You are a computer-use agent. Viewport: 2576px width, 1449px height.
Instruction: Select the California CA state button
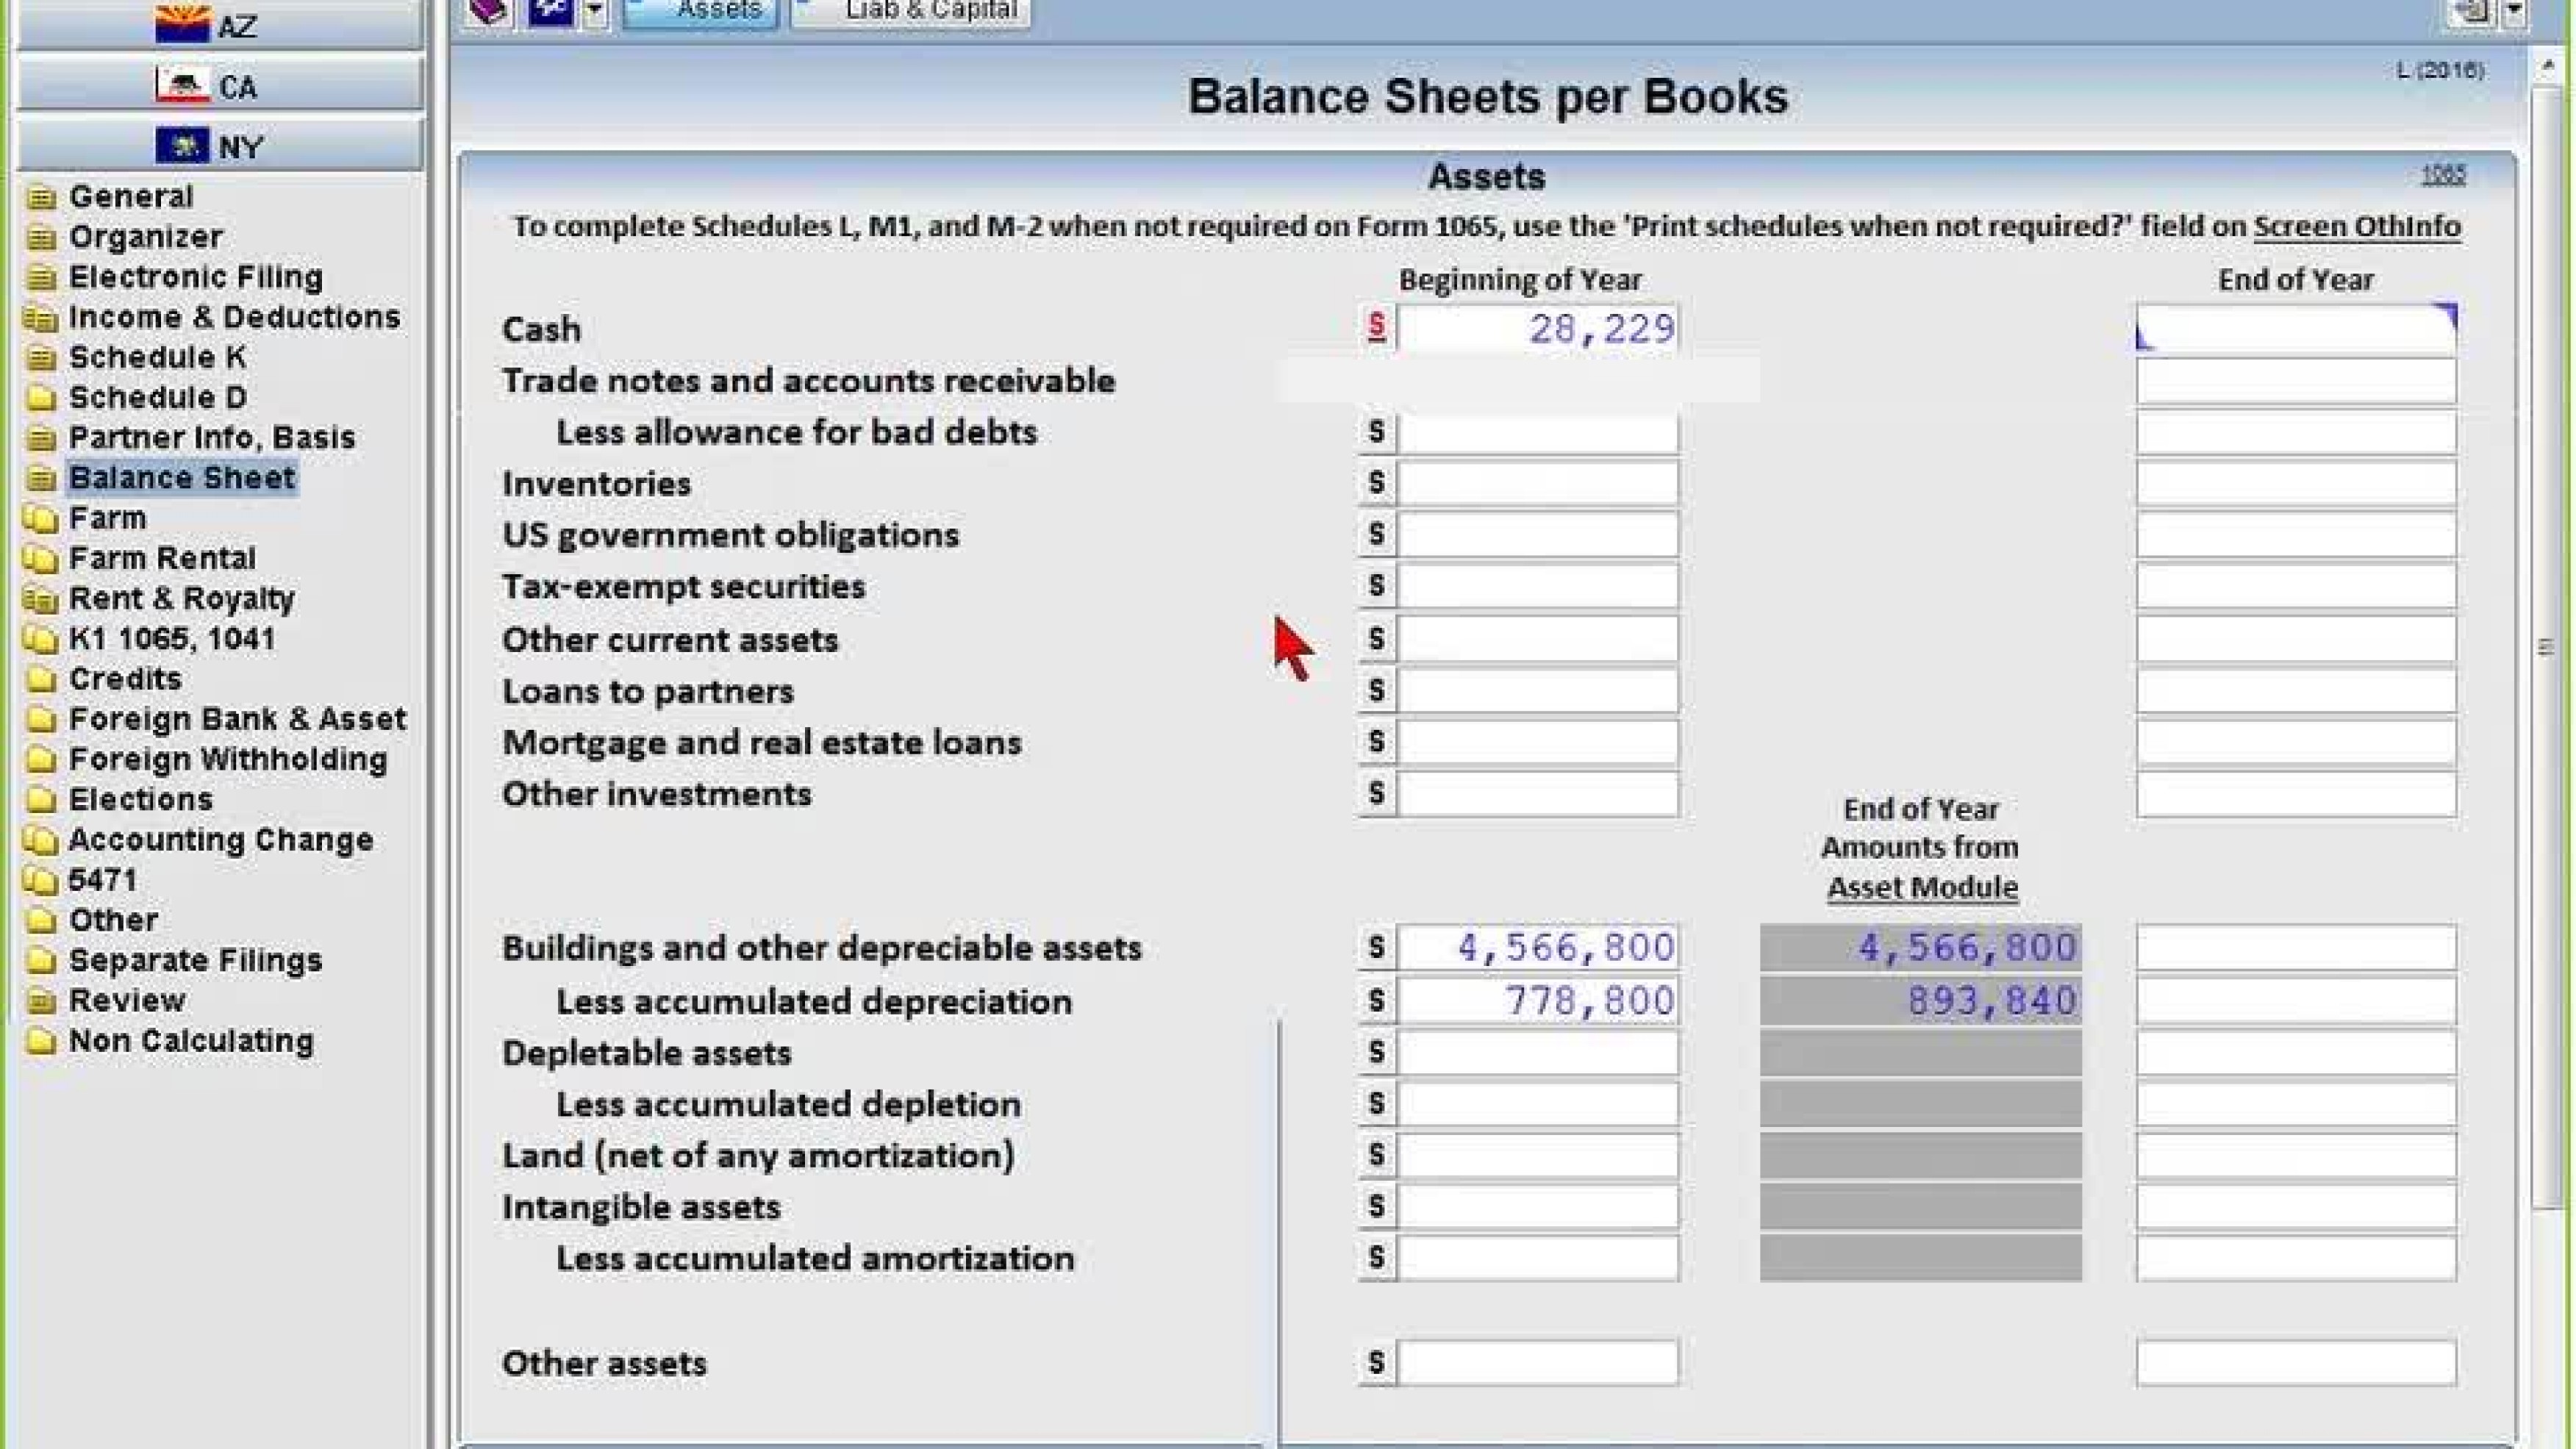click(x=220, y=86)
